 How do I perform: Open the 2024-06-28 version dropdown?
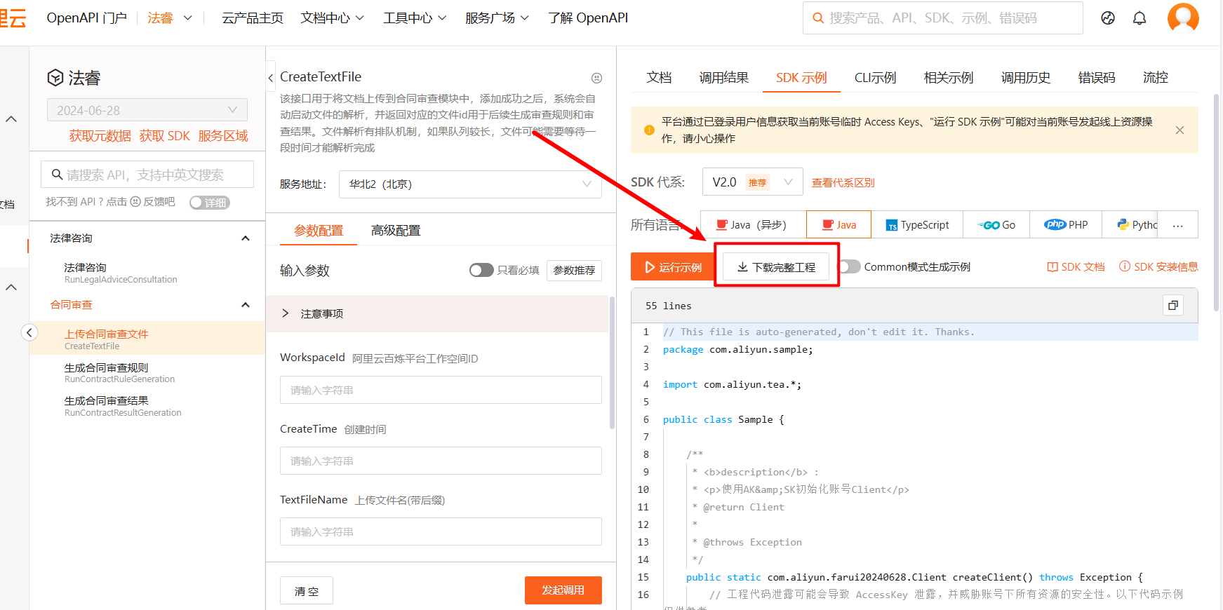(147, 110)
